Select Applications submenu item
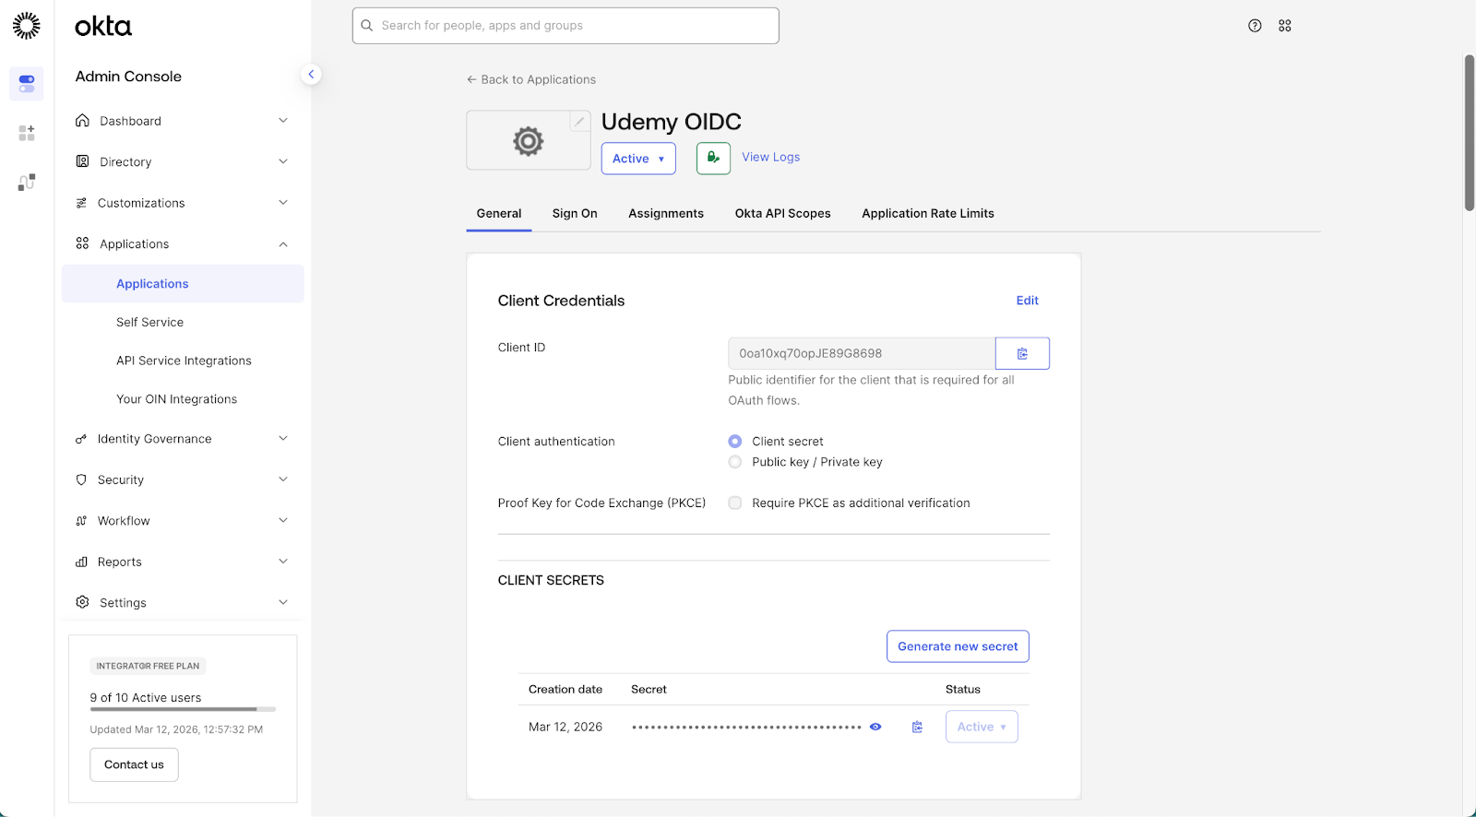The width and height of the screenshot is (1476, 817). (183, 284)
